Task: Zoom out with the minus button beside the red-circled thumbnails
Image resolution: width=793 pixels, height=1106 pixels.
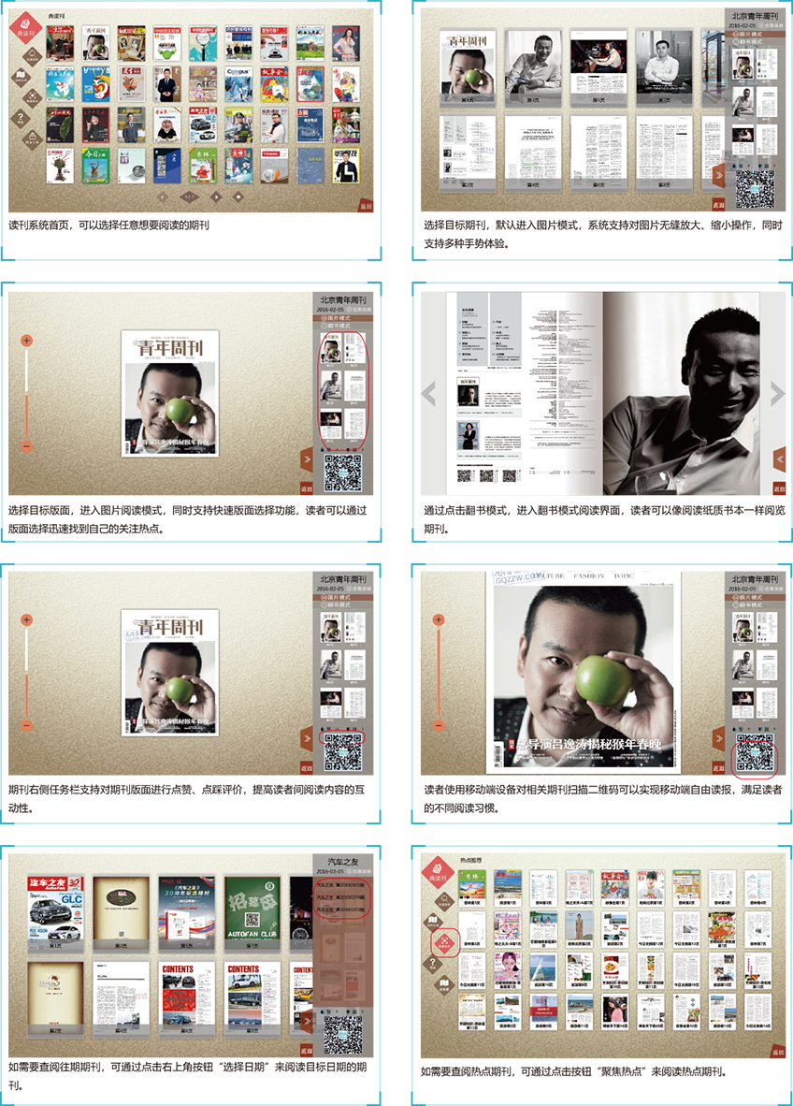Action: (27, 446)
